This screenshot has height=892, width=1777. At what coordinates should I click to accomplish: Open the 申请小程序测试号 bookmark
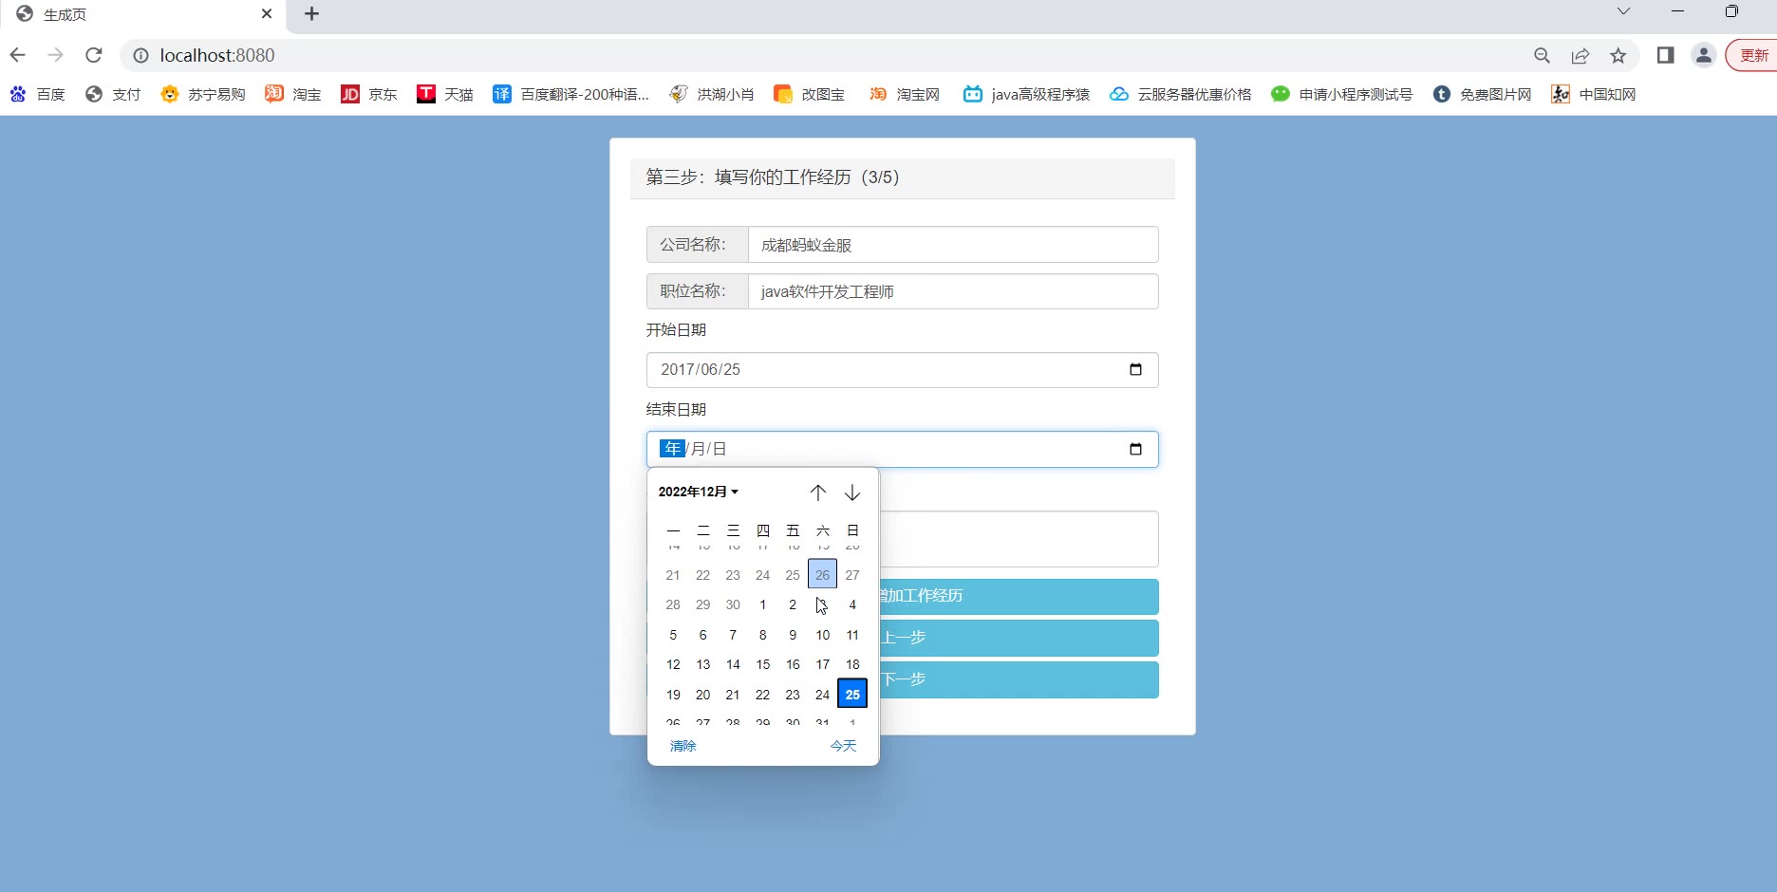[x=1342, y=94]
